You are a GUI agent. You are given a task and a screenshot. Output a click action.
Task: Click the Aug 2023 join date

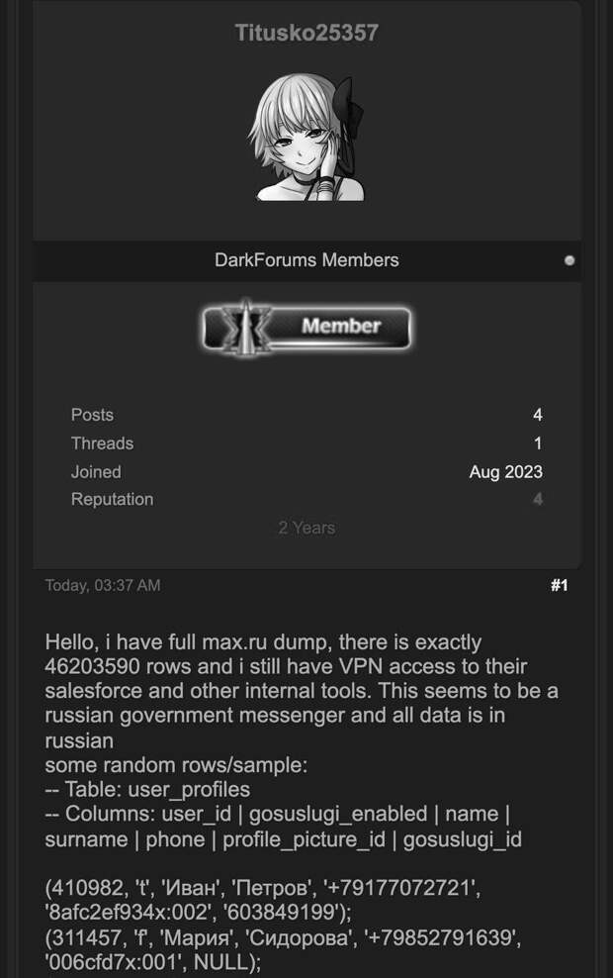click(x=505, y=472)
